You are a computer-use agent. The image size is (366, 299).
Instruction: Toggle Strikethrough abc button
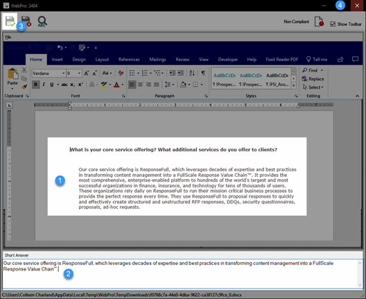[x=64, y=85]
